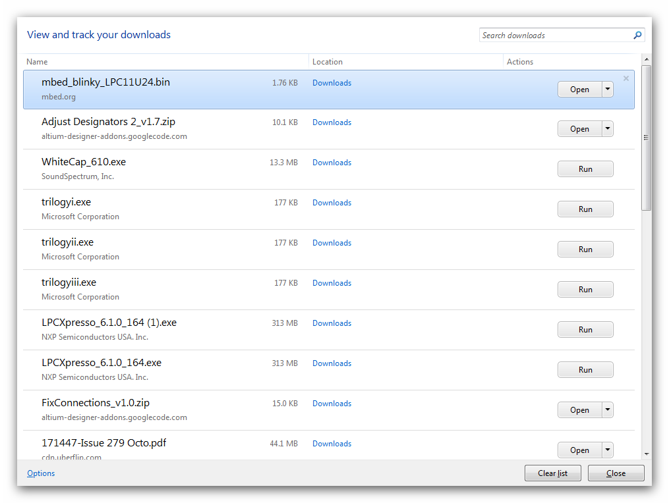Remove mbed_blinky_LPC11U24.bin entry with X icon
This screenshot has height=503, width=669.
[626, 78]
